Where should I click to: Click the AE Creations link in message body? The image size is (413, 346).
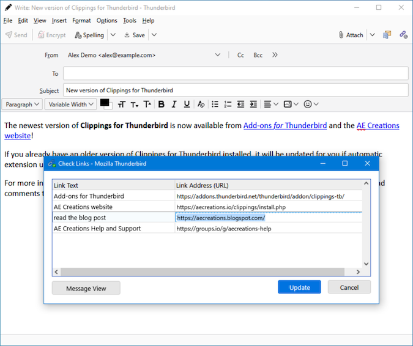(x=378, y=125)
